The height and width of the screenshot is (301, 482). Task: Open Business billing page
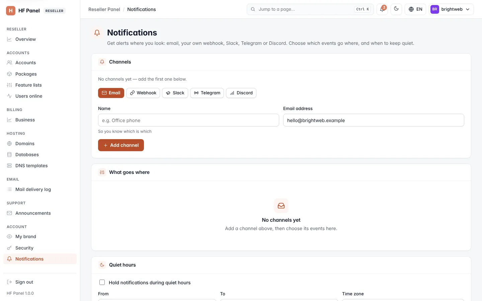pos(40,120)
